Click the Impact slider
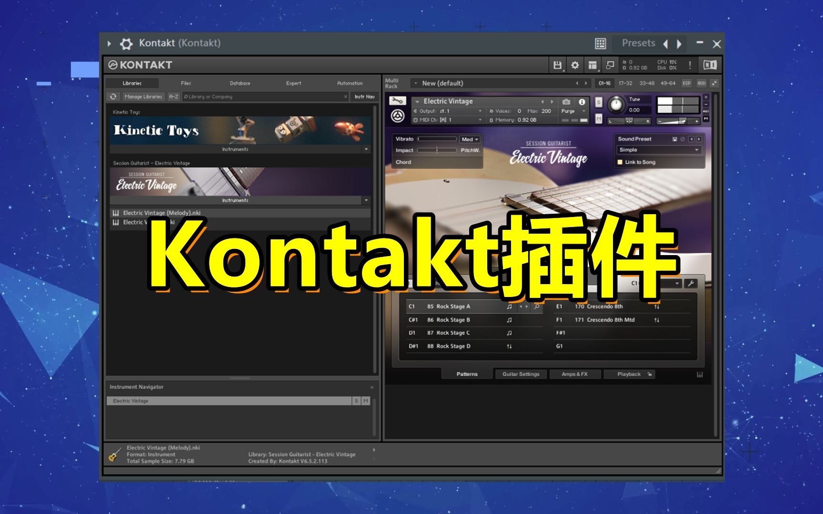Viewport: 823px width, 514px height. [x=437, y=150]
